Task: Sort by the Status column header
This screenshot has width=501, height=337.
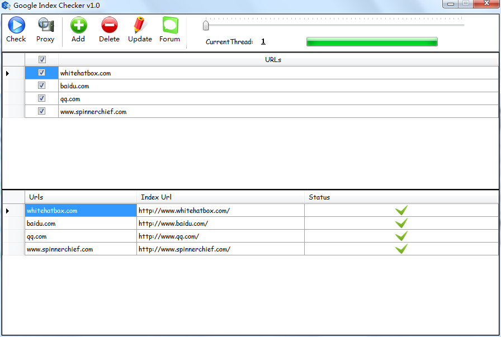Action: 319,197
